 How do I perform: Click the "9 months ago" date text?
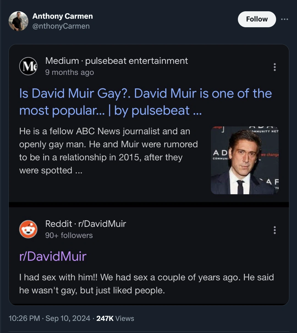click(x=70, y=72)
